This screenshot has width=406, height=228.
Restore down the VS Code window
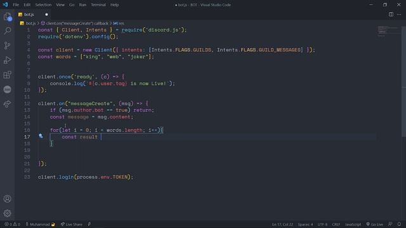(385, 4)
